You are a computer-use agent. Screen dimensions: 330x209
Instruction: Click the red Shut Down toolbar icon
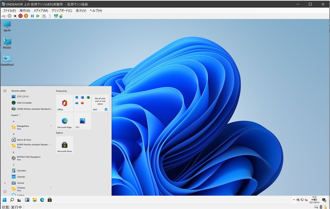click(x=20, y=16)
